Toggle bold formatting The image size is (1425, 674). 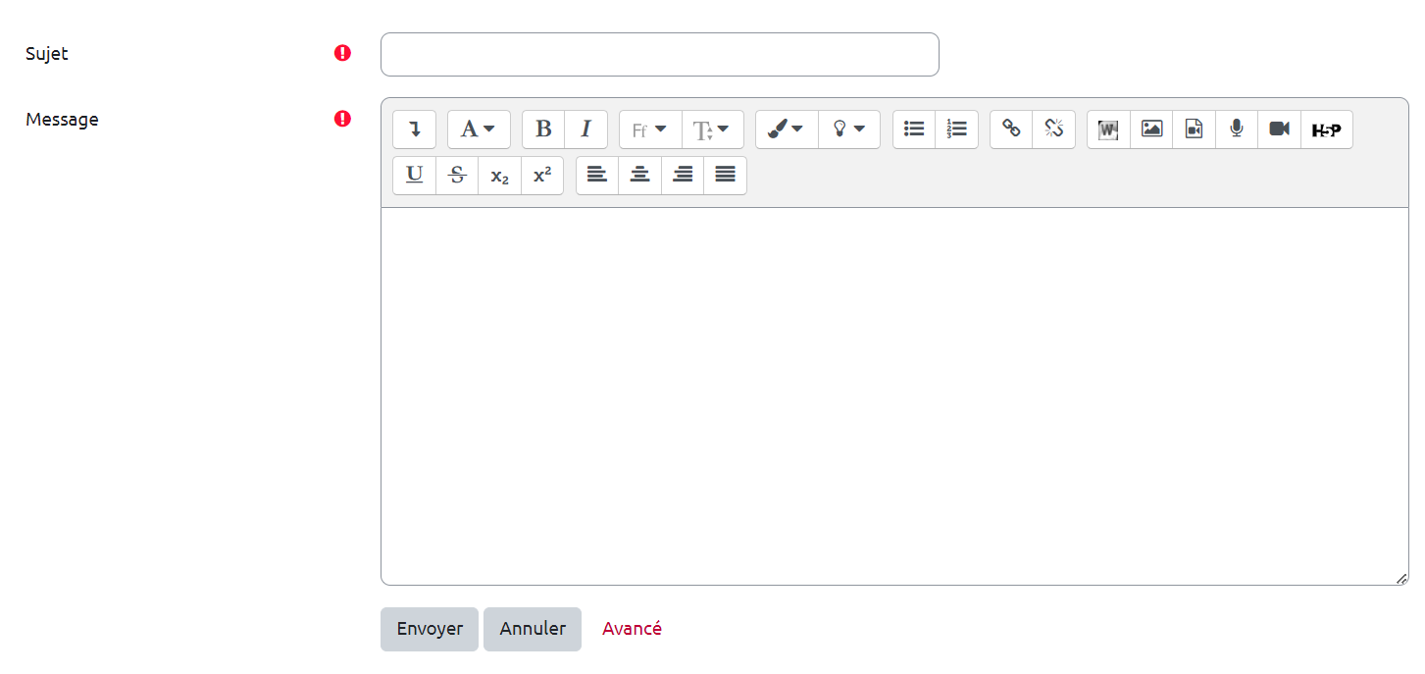543,130
